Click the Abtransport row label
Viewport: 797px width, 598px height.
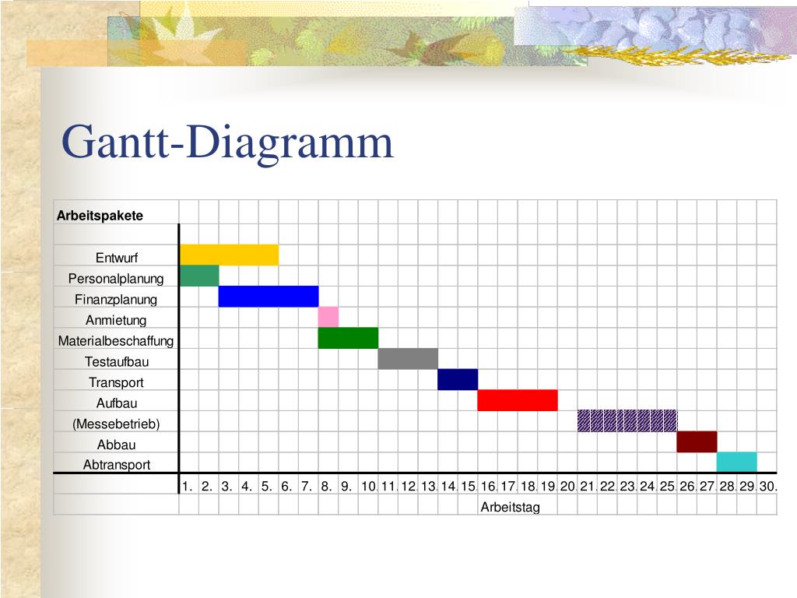(x=117, y=465)
